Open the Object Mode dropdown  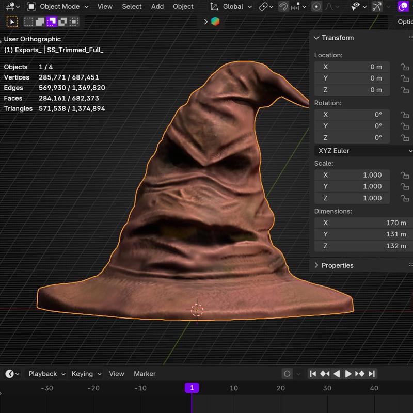pyautogui.click(x=58, y=7)
